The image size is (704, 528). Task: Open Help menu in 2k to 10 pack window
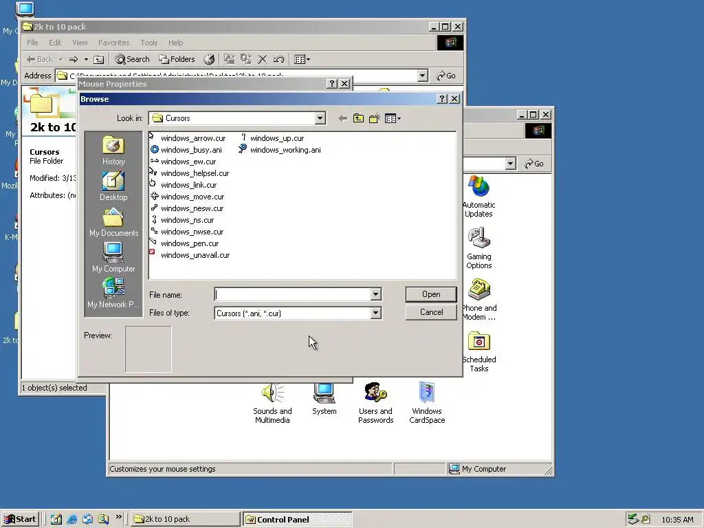[x=175, y=43]
